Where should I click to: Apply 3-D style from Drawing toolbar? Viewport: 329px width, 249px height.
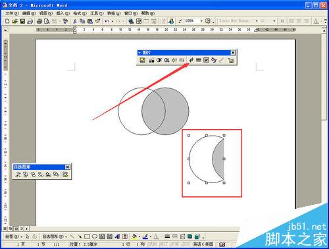197,236
